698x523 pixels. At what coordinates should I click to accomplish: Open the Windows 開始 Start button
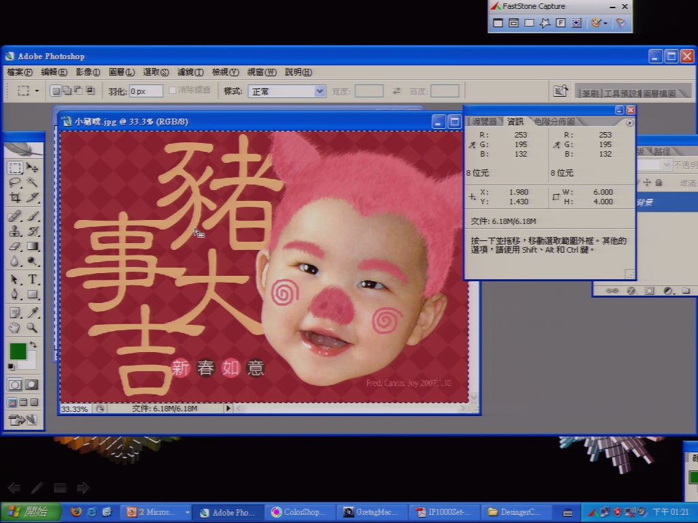[30, 512]
